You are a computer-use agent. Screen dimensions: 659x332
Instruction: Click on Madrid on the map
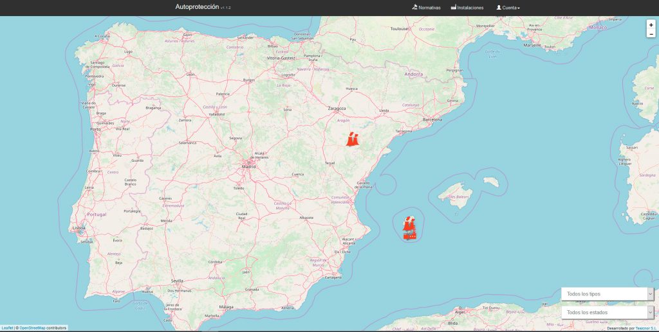coord(248,166)
